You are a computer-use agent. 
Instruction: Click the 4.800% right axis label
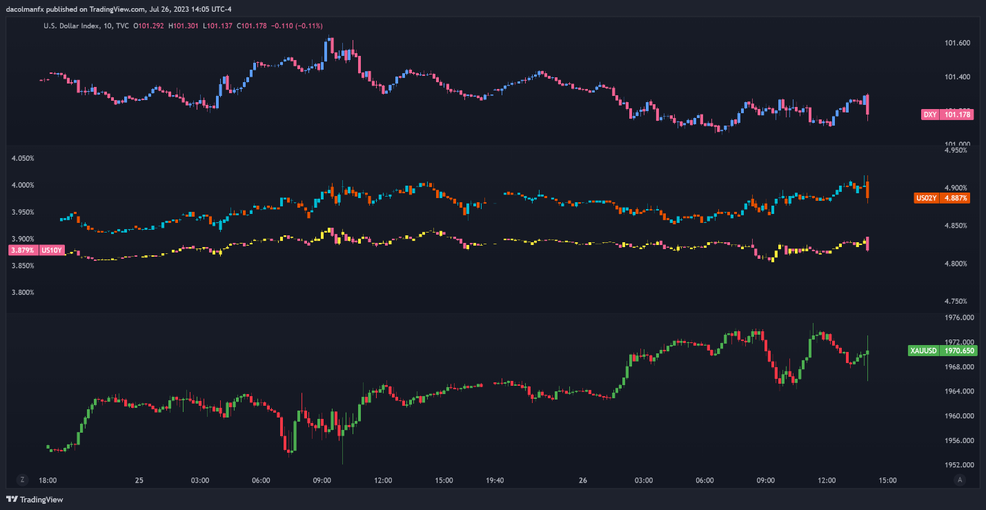click(956, 264)
